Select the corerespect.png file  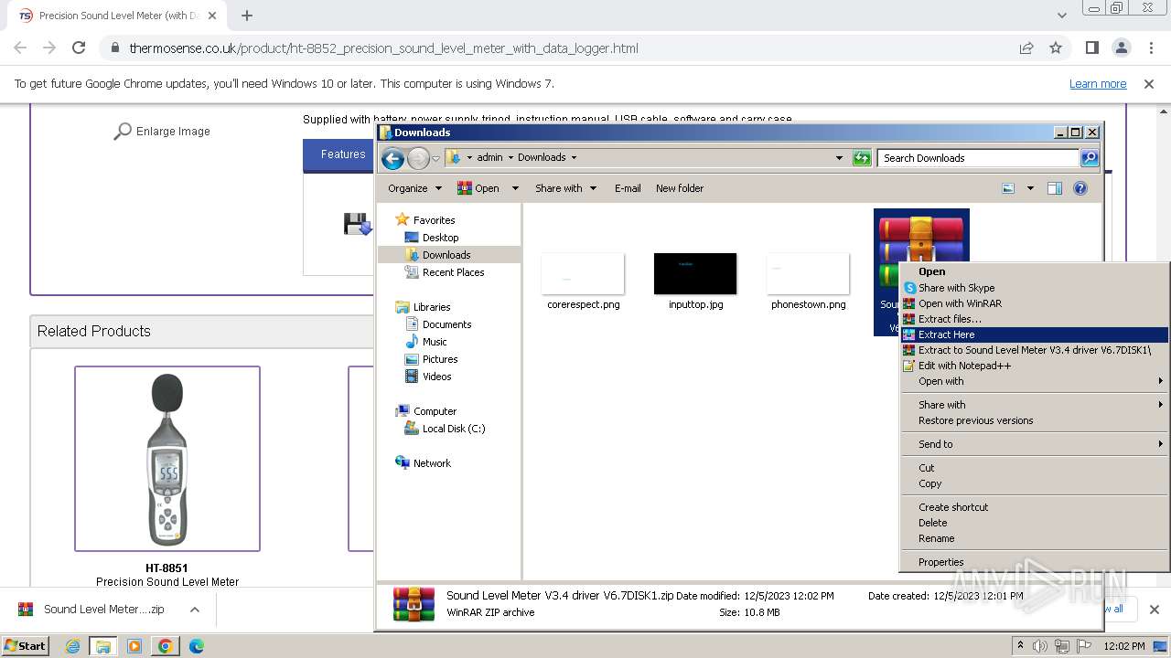[584, 282]
